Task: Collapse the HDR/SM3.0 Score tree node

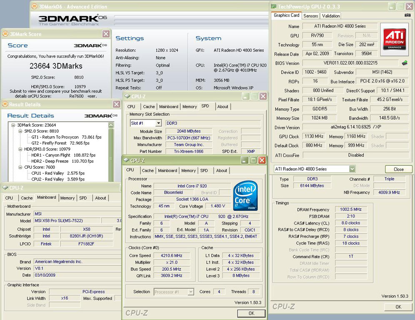Action: click(20, 149)
